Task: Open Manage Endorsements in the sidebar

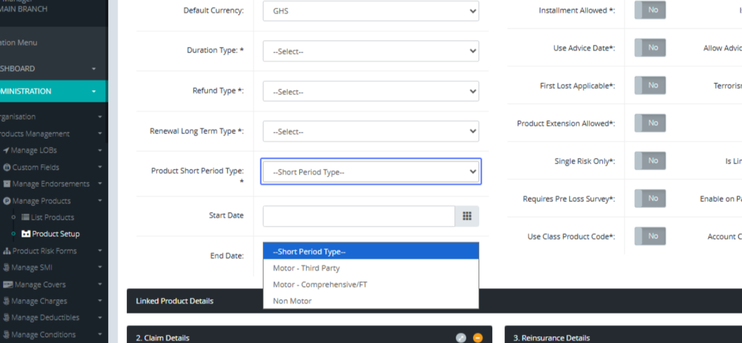Action: 51,184
